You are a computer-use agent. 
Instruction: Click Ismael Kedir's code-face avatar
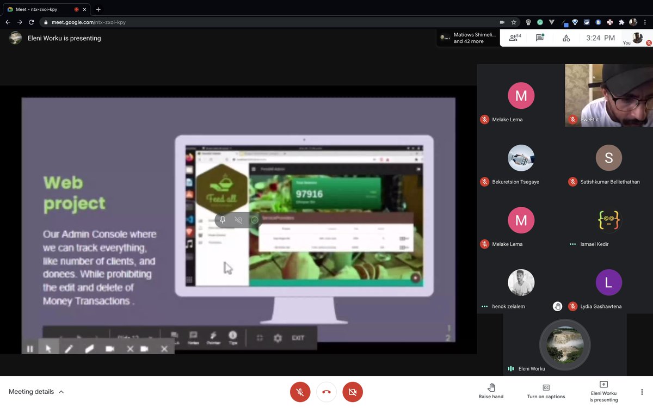[609, 220]
